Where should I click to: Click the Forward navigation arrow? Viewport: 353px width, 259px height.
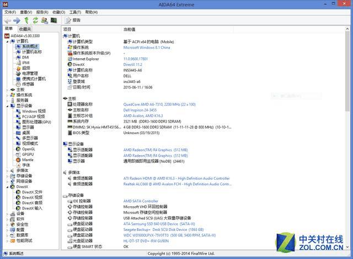point(17,21)
